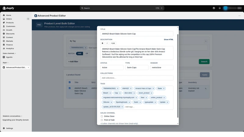Click the Apply button
244x137 pixels.
(x=205, y=75)
